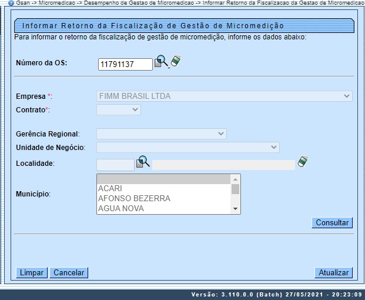Select ACARI in the Município list
This screenshot has height=300, width=365.
163,188
